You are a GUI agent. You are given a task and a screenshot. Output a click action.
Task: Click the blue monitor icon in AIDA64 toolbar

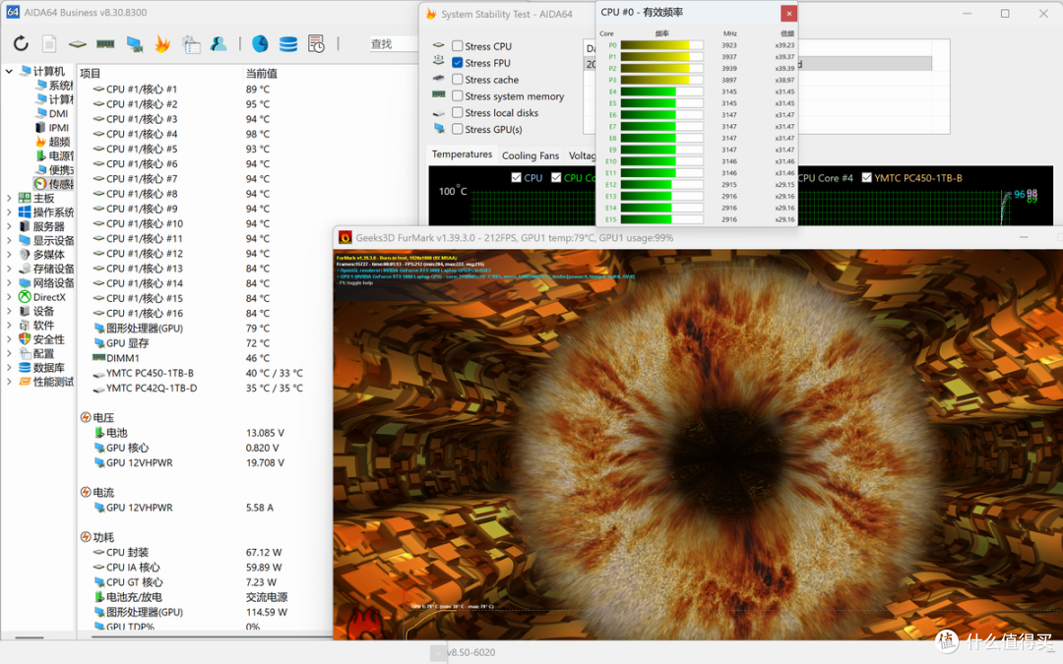[x=134, y=44]
